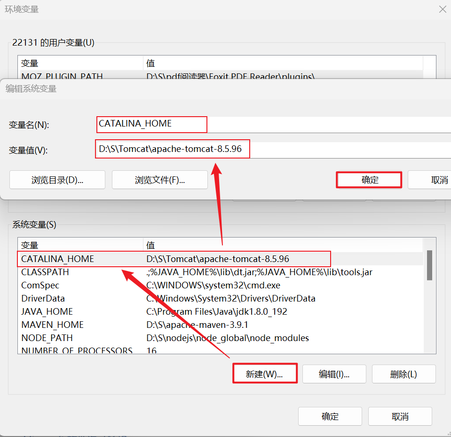The image size is (451, 437).
Task: Click 变量 column header in user variables
Action: coord(80,64)
